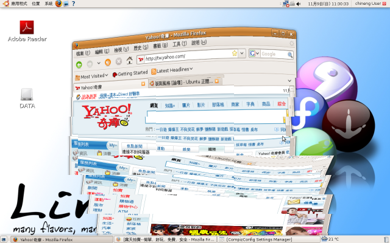Screen dimensions: 390x243
Task: Click the search magnifier in the Google box
Action: [290, 55]
